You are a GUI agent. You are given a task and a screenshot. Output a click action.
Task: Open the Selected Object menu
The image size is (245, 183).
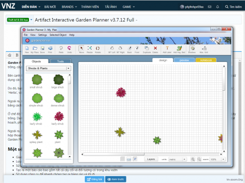pos(58,35)
